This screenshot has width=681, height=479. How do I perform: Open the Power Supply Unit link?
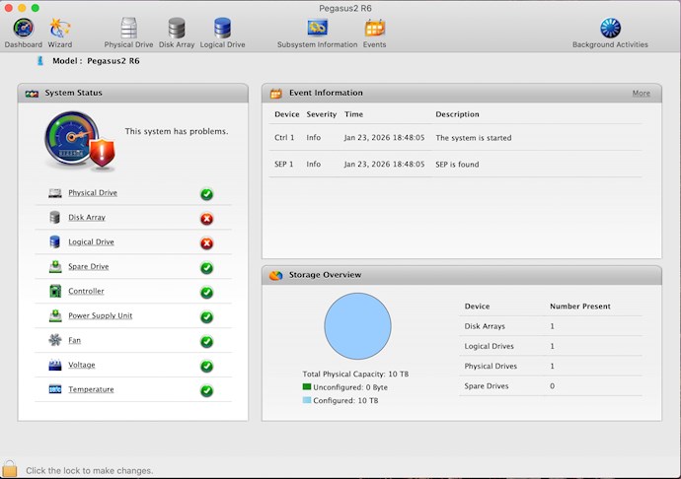click(100, 316)
